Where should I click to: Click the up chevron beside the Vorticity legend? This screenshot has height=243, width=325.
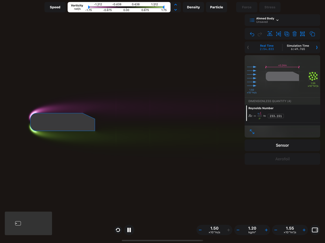click(176, 4)
